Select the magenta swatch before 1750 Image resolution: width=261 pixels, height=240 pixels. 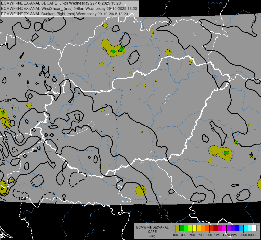point(224,228)
